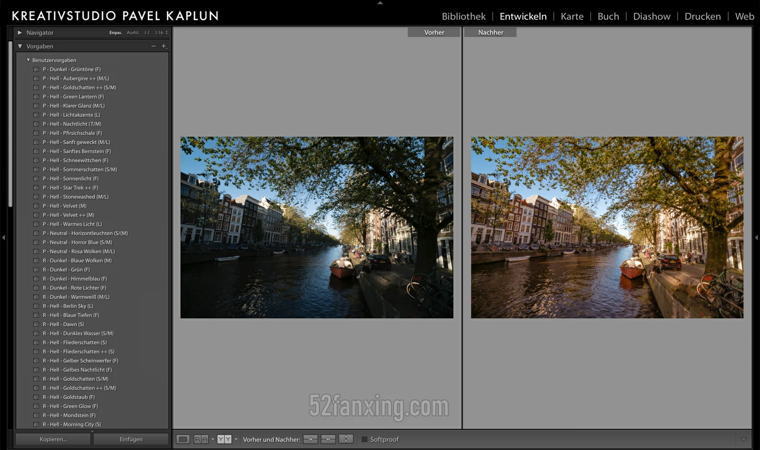Enable the Softproof checkbox
This screenshot has width=760, height=450.
point(365,440)
